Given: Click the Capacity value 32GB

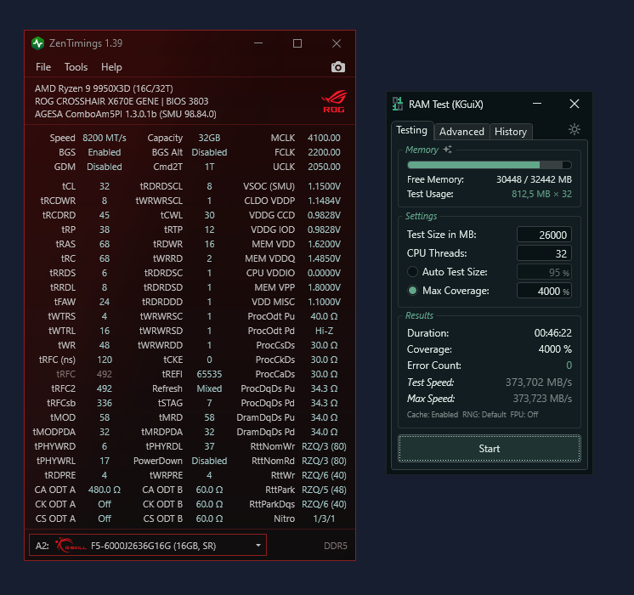Looking at the screenshot, I should pyautogui.click(x=209, y=138).
